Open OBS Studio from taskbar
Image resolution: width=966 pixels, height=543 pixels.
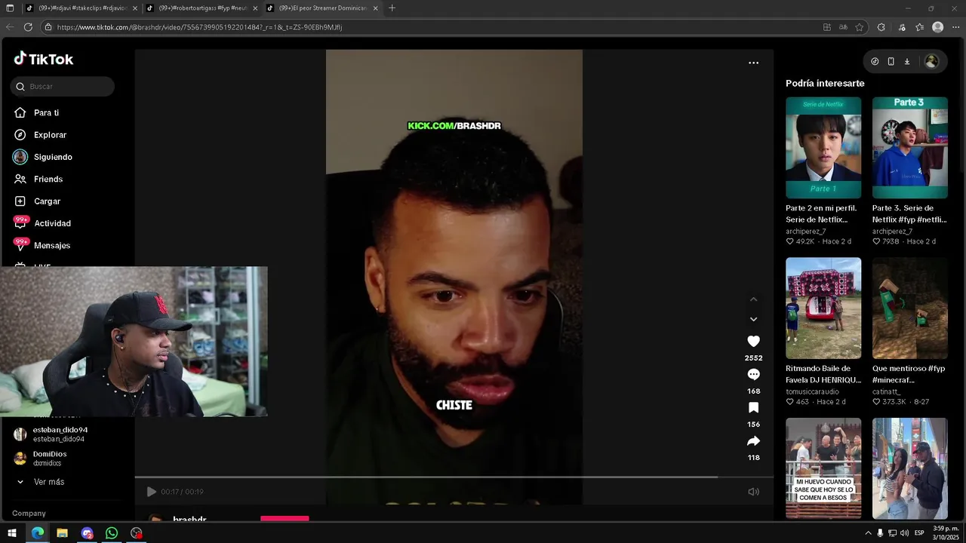coord(136,533)
